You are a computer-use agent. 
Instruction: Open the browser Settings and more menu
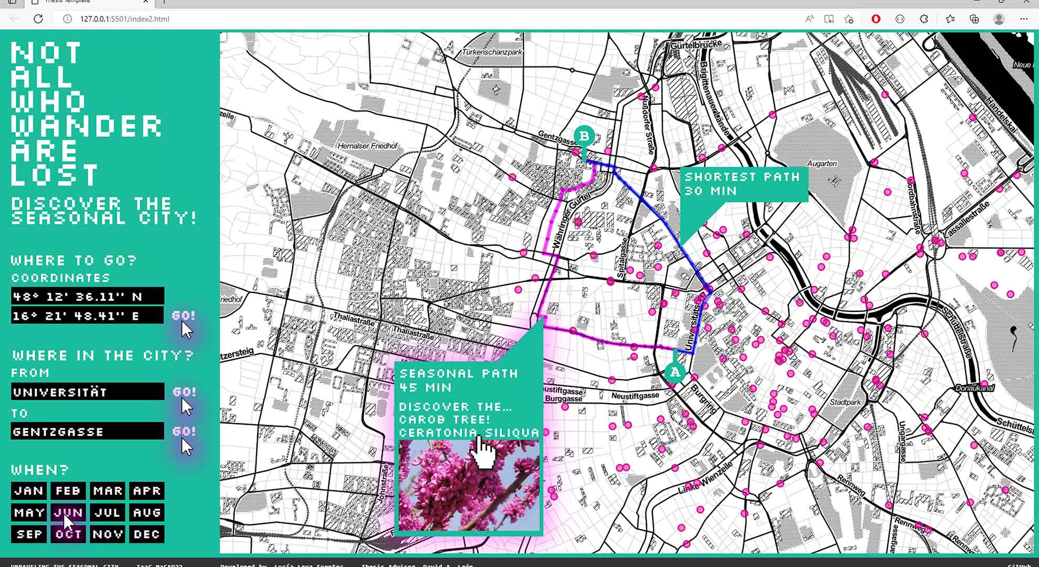click(1024, 19)
